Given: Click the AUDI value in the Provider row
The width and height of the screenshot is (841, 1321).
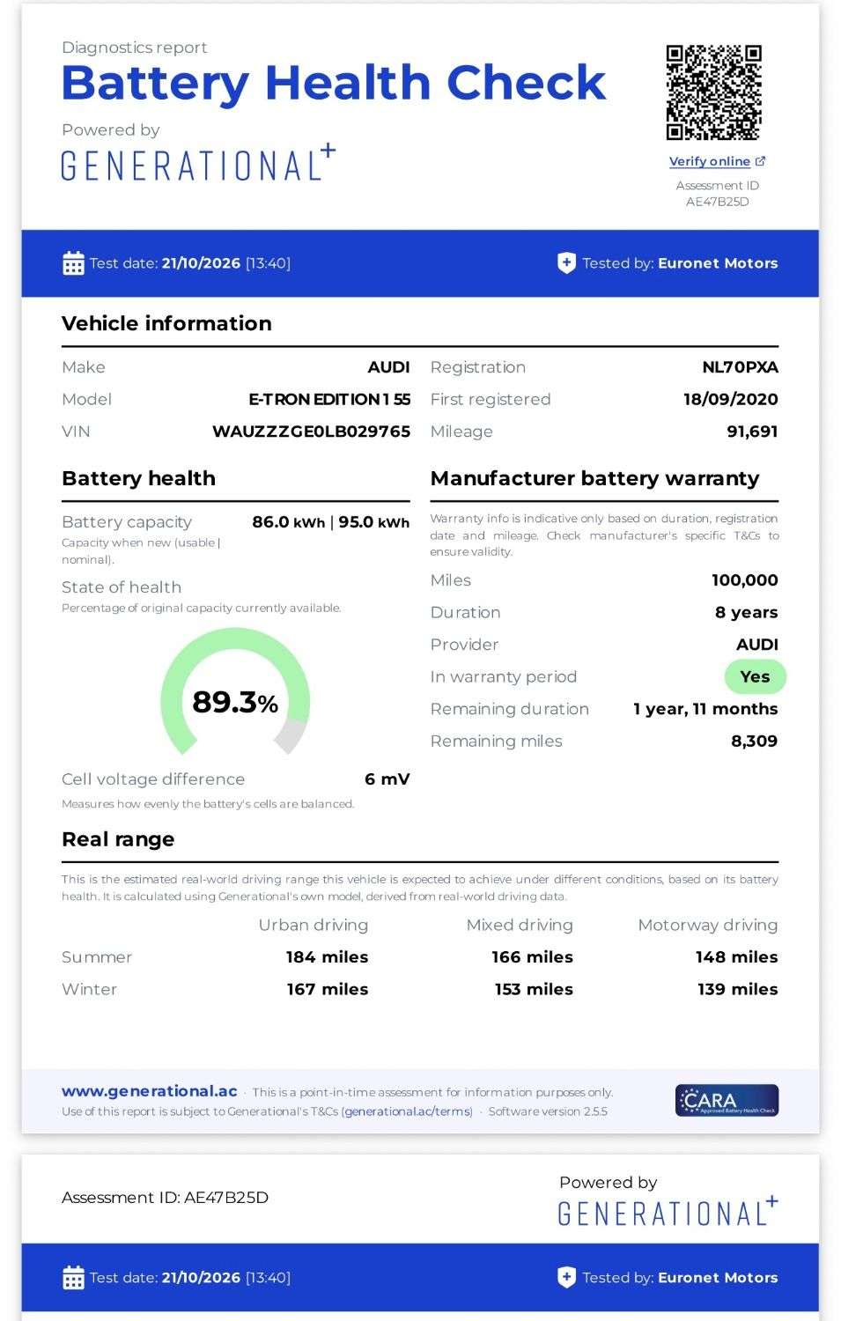Looking at the screenshot, I should tap(757, 645).
